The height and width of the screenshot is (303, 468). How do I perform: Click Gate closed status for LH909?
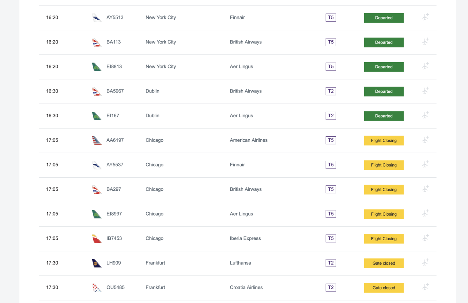click(x=384, y=263)
